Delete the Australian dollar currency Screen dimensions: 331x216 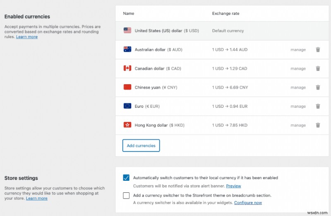pos(318,50)
